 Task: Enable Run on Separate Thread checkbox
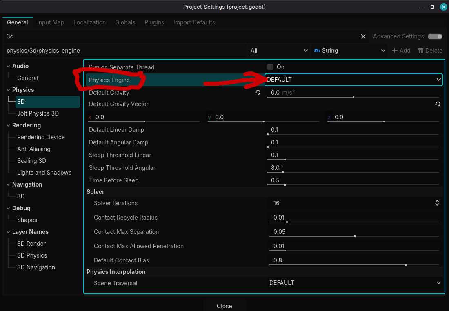(x=270, y=67)
